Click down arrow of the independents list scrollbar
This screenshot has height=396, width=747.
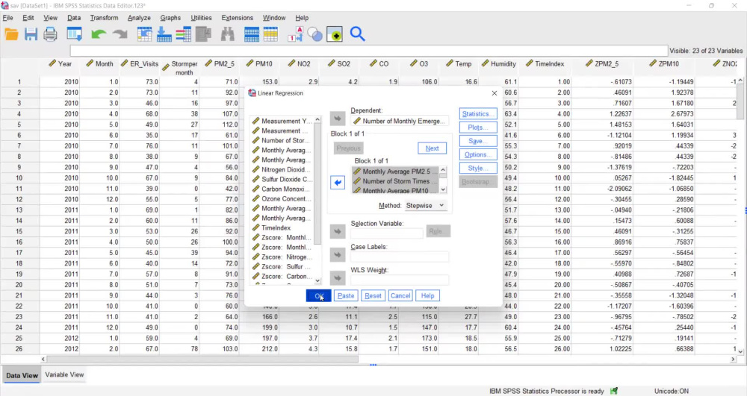[443, 189]
